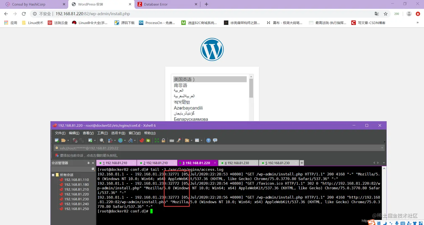Click the highlighter pen icon in Xshell toolbar
Image resolution: width=424 pixels, height=225 pixels.
tap(179, 140)
